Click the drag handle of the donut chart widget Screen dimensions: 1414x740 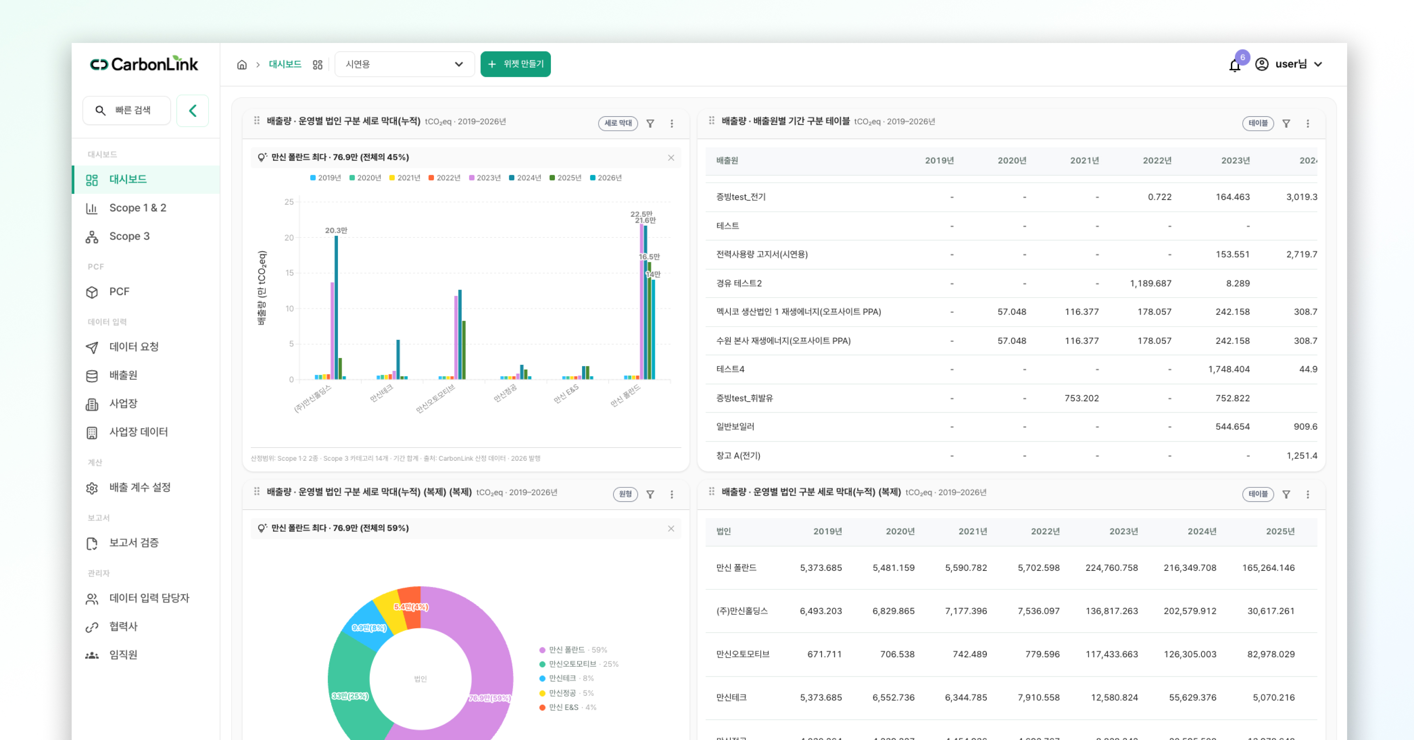(257, 491)
